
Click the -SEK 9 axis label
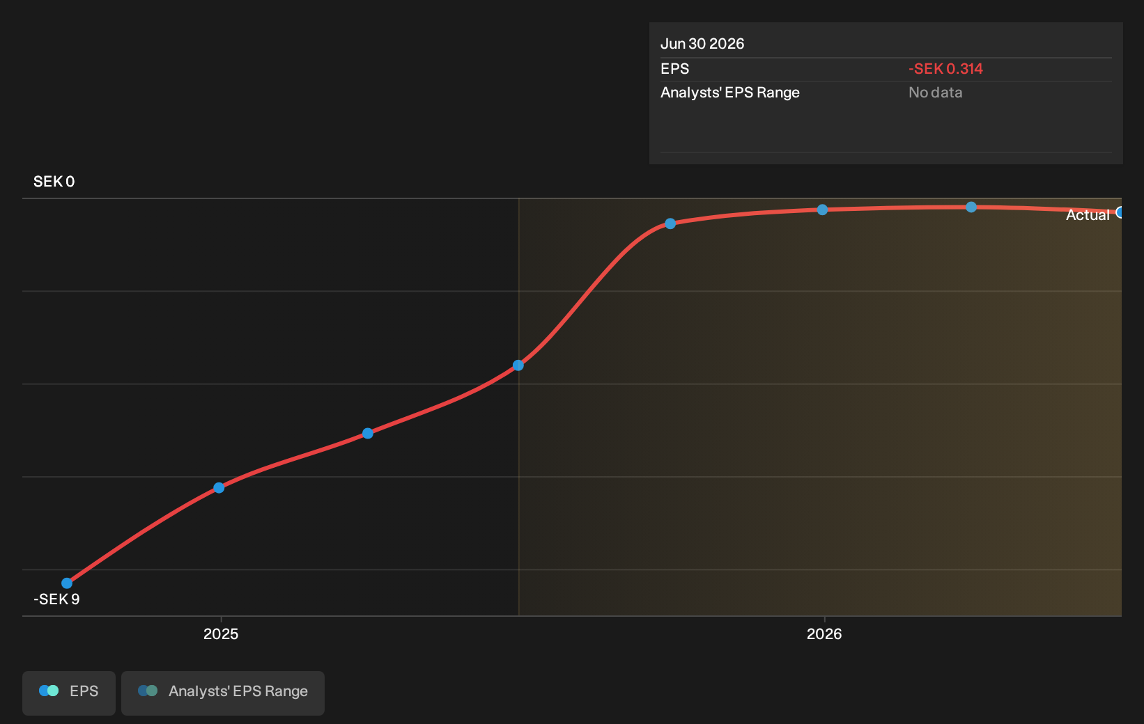coord(56,599)
